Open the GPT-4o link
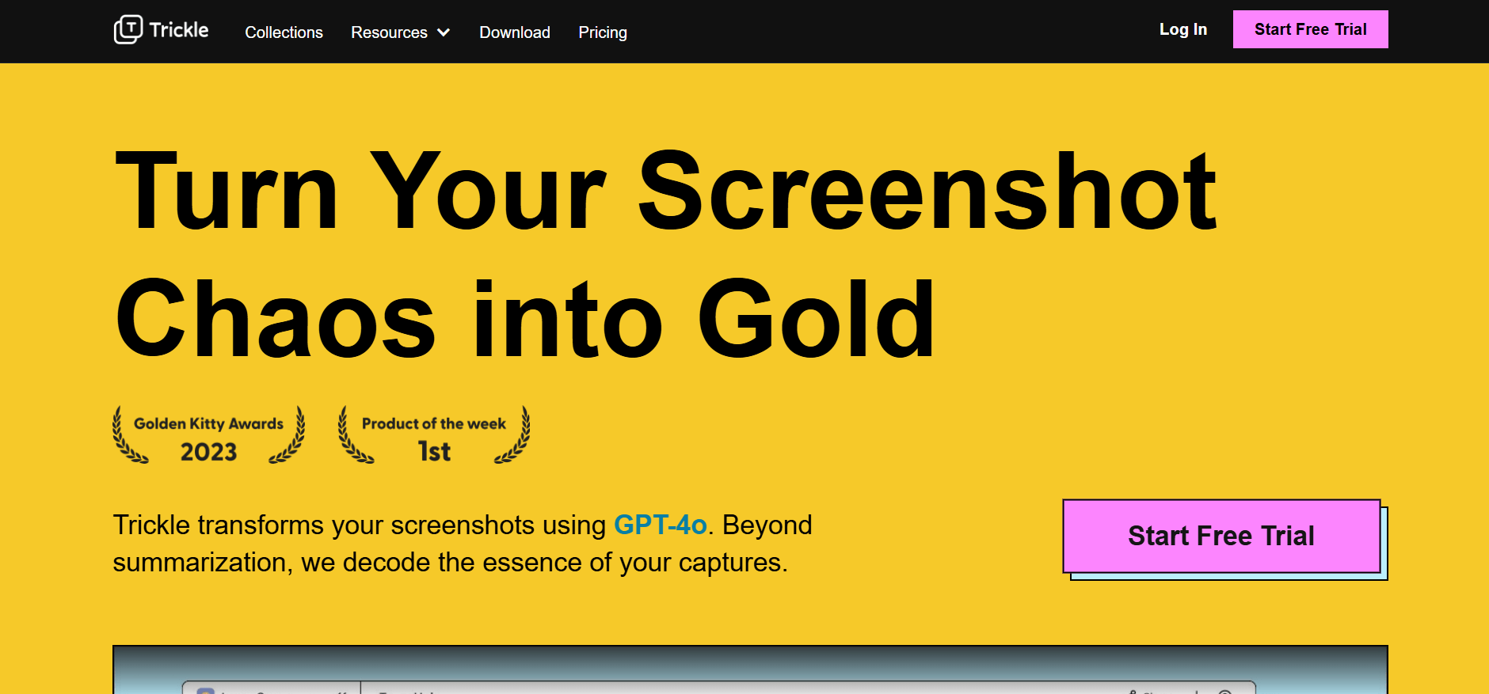Viewport: 1489px width, 694px height. 660,525
